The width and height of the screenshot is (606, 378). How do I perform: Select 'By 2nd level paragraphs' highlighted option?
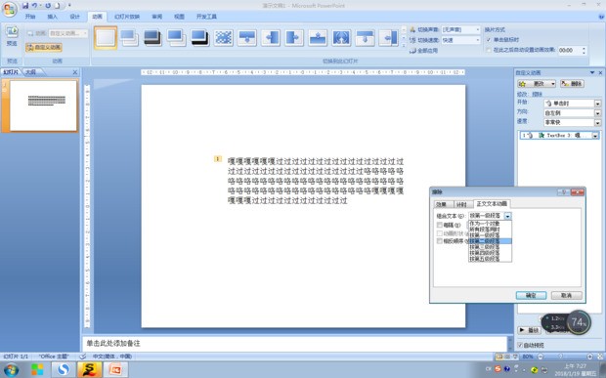tap(490, 241)
